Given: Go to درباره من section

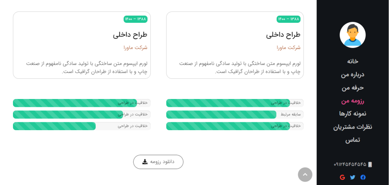Looking at the screenshot, I should [353, 74].
